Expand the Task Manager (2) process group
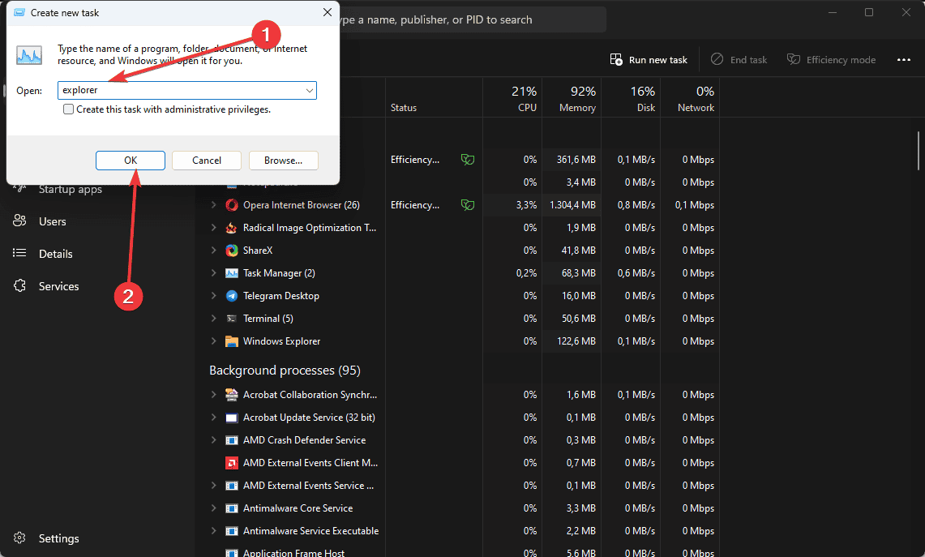The width and height of the screenshot is (925, 557). click(213, 273)
